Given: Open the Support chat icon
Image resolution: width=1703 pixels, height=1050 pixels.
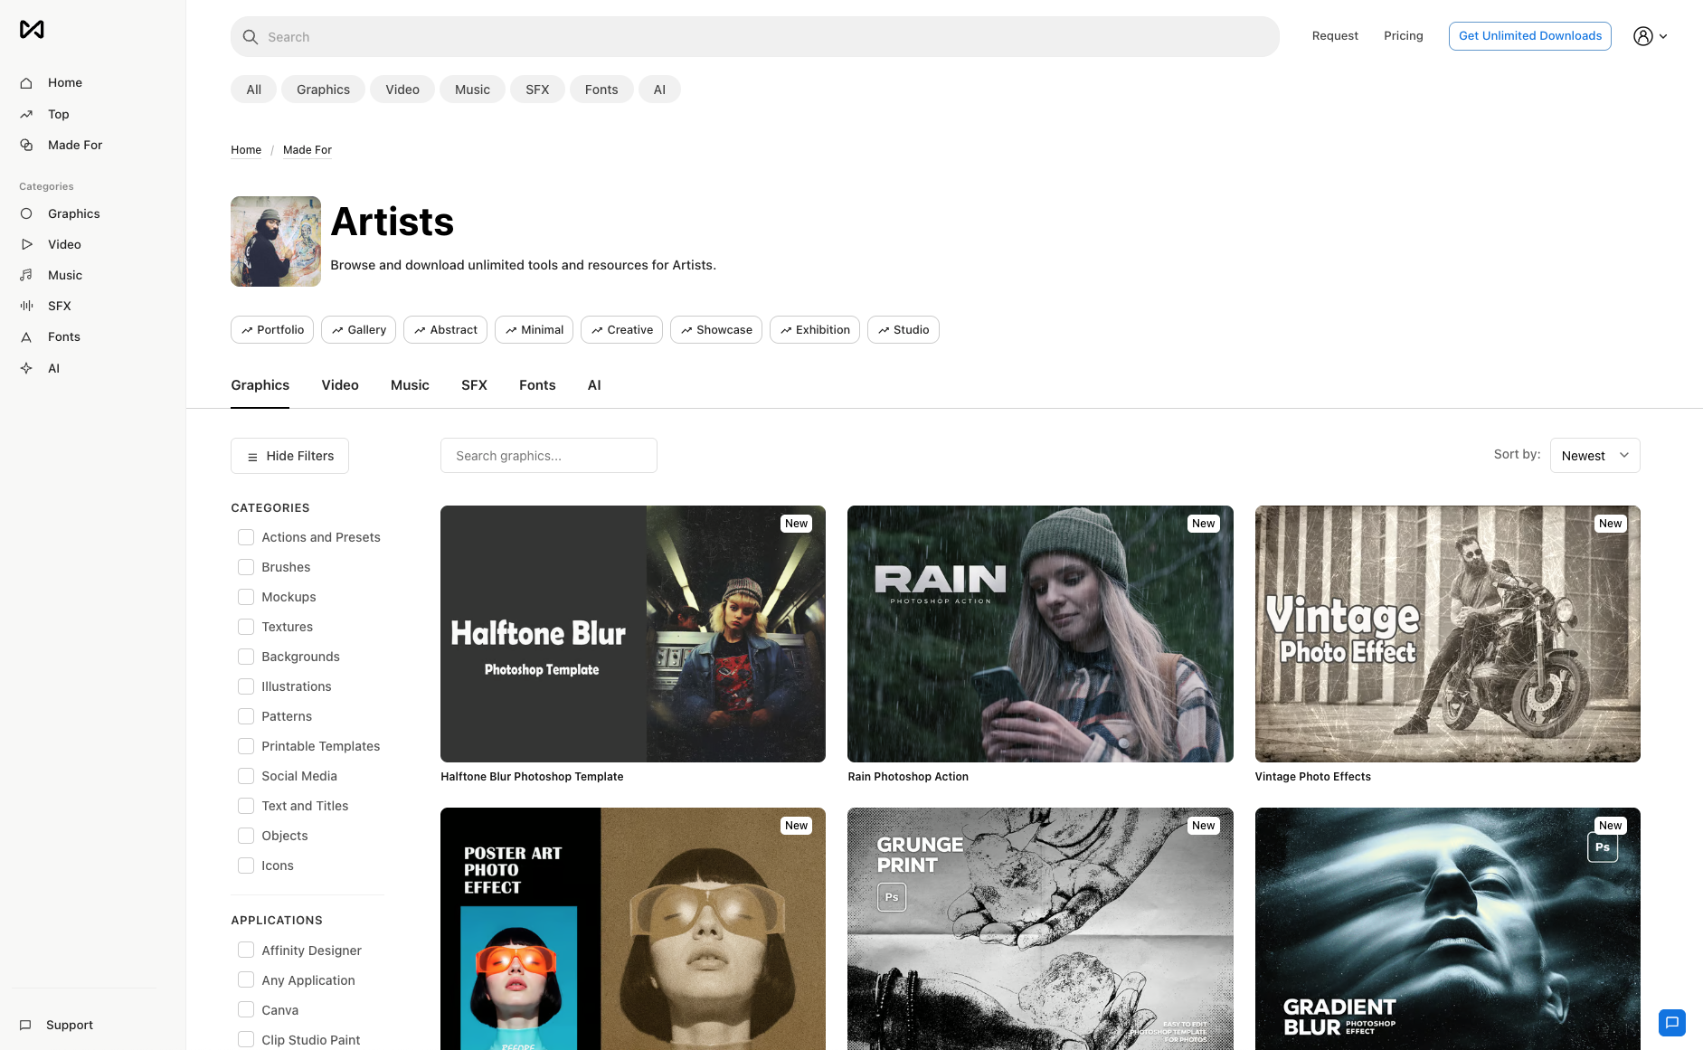Looking at the screenshot, I should pos(27,1025).
